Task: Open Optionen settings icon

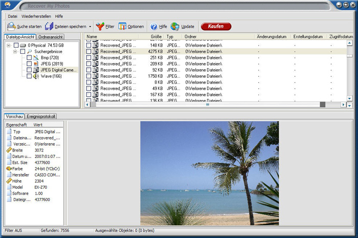Action: pyautogui.click(x=123, y=26)
